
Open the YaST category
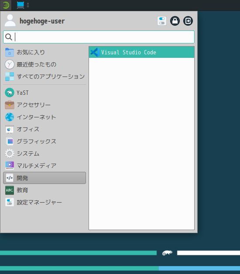[x=45, y=93]
